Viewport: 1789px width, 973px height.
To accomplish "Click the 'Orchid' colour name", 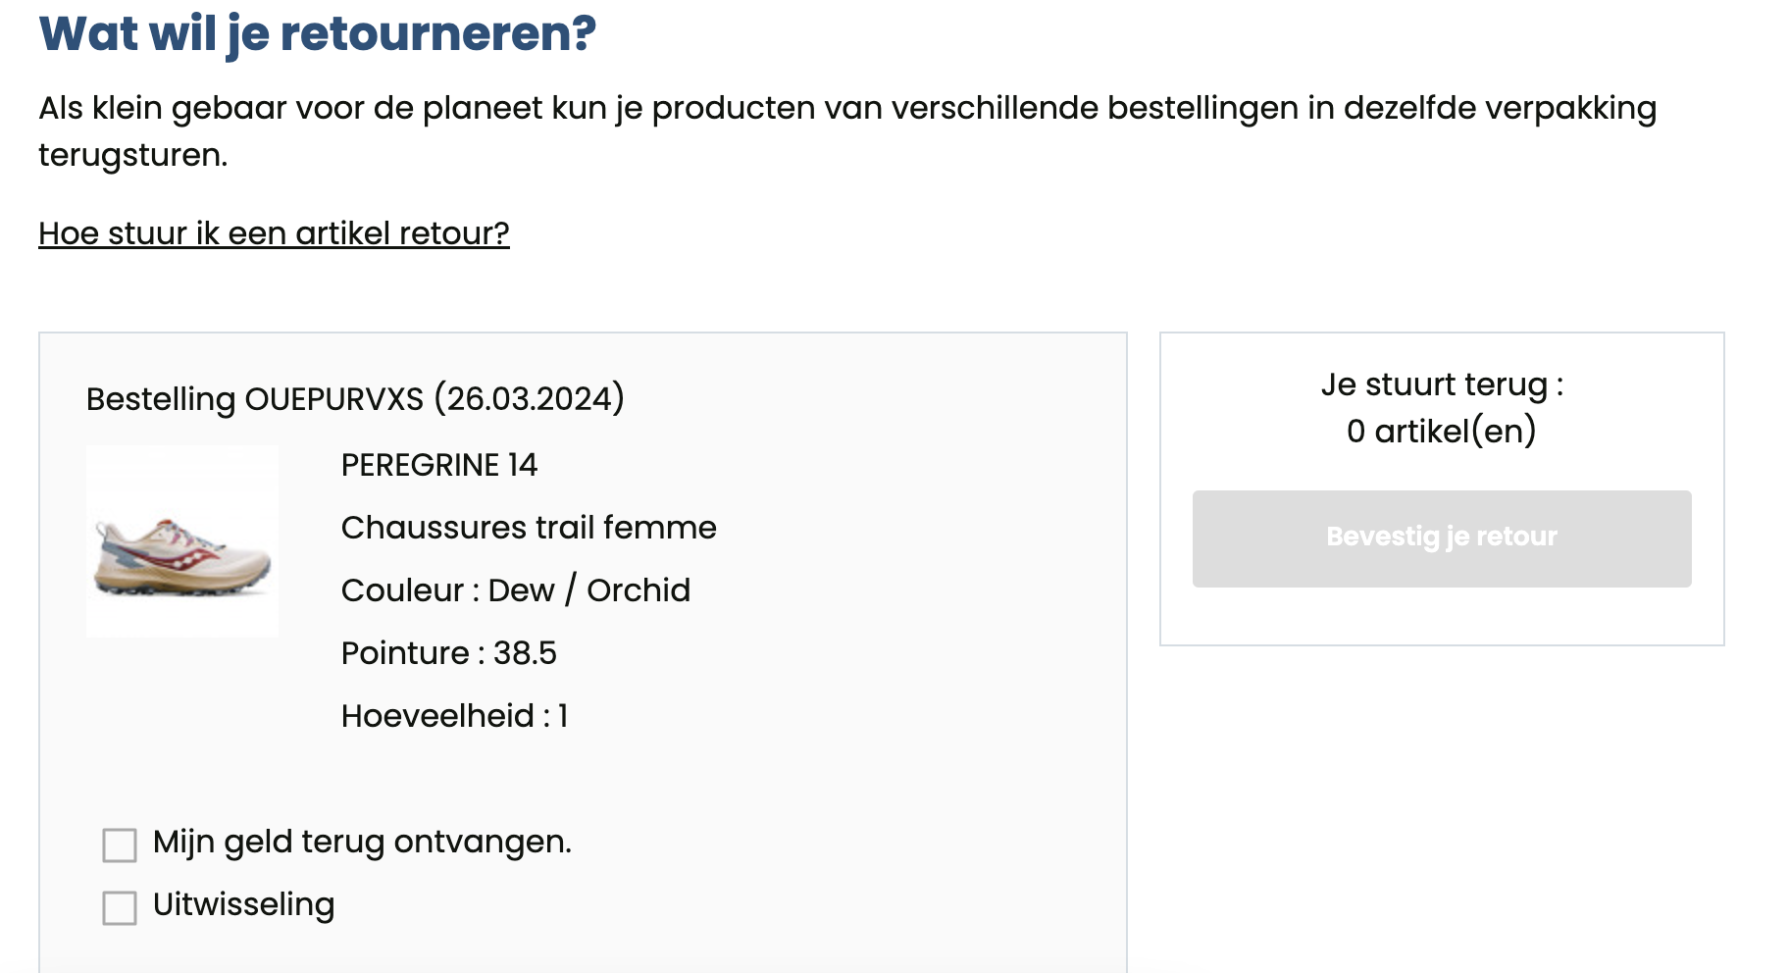I will [639, 590].
